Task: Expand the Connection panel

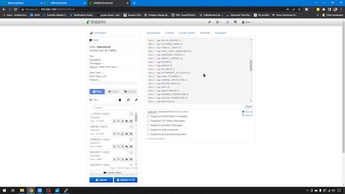Action: pyautogui.click(x=98, y=33)
